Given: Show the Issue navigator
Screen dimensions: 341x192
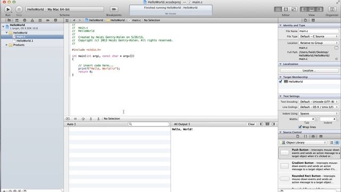Looking at the screenshot, I should [x=32, y=20].
